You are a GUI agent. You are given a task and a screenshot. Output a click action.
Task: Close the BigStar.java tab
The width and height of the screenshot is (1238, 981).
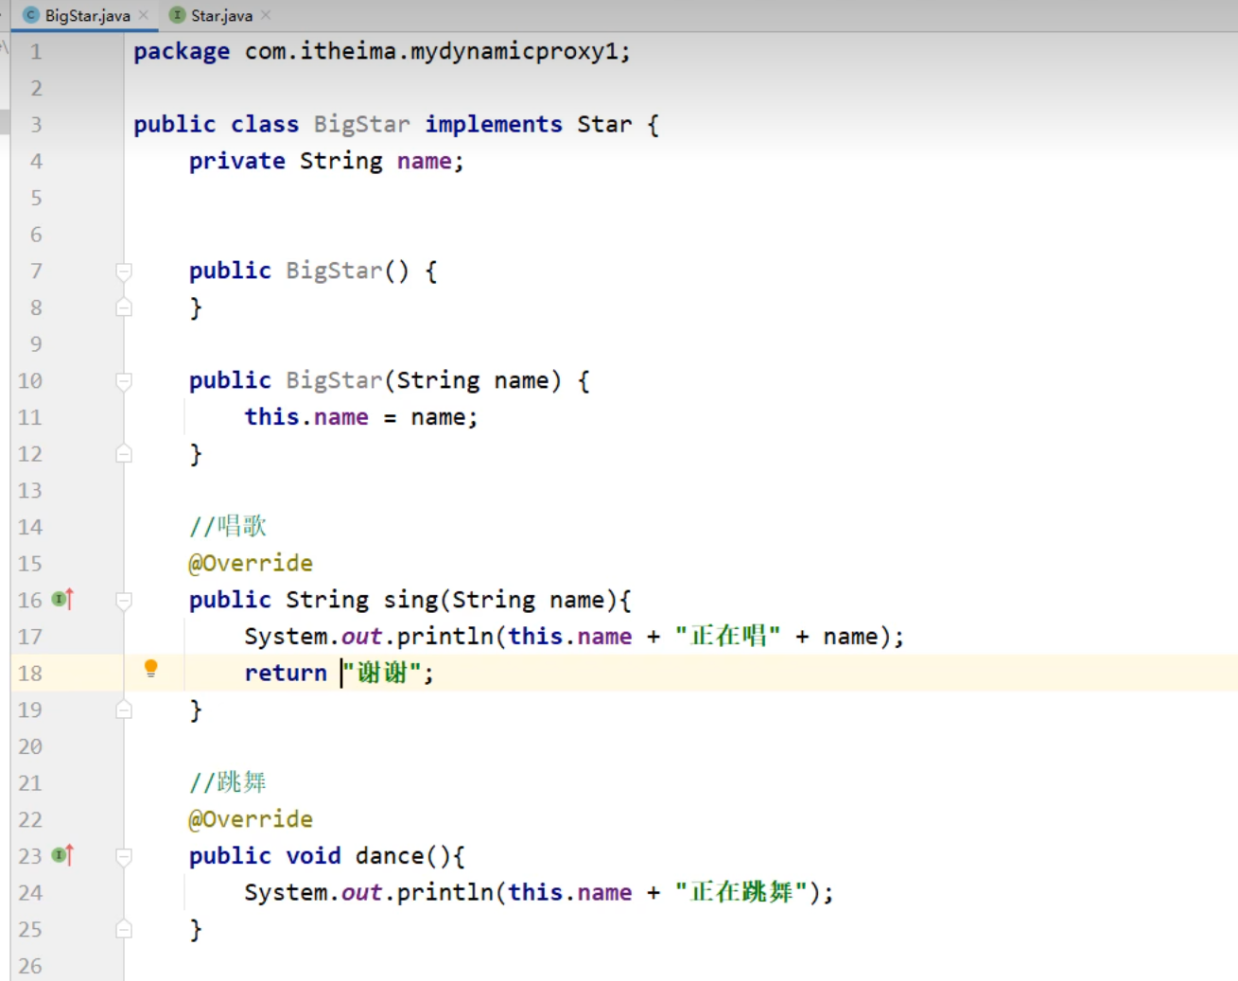tap(144, 15)
